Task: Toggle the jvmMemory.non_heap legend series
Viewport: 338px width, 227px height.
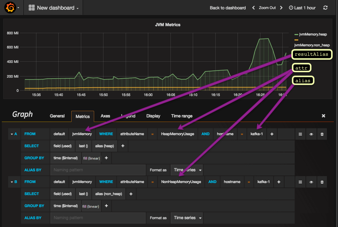Action: pos(312,45)
